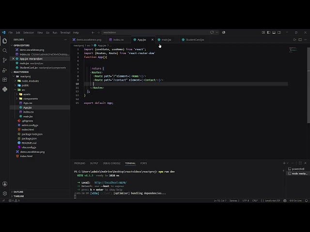310x232 pixels.
Task: Open terminal panel more actions ellipsis
Action: click(293, 163)
